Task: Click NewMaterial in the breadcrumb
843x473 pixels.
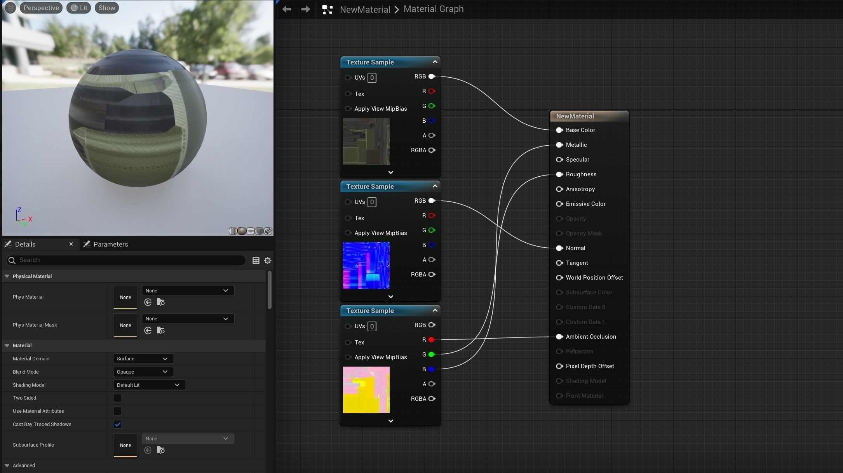Action: (x=365, y=9)
